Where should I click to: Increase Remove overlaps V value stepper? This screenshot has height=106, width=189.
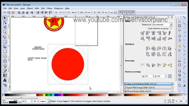166,75
